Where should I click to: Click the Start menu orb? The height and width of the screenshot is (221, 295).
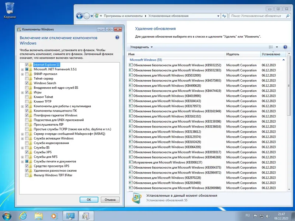(7, 216)
